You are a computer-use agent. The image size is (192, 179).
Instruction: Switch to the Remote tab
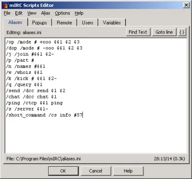click(64, 23)
